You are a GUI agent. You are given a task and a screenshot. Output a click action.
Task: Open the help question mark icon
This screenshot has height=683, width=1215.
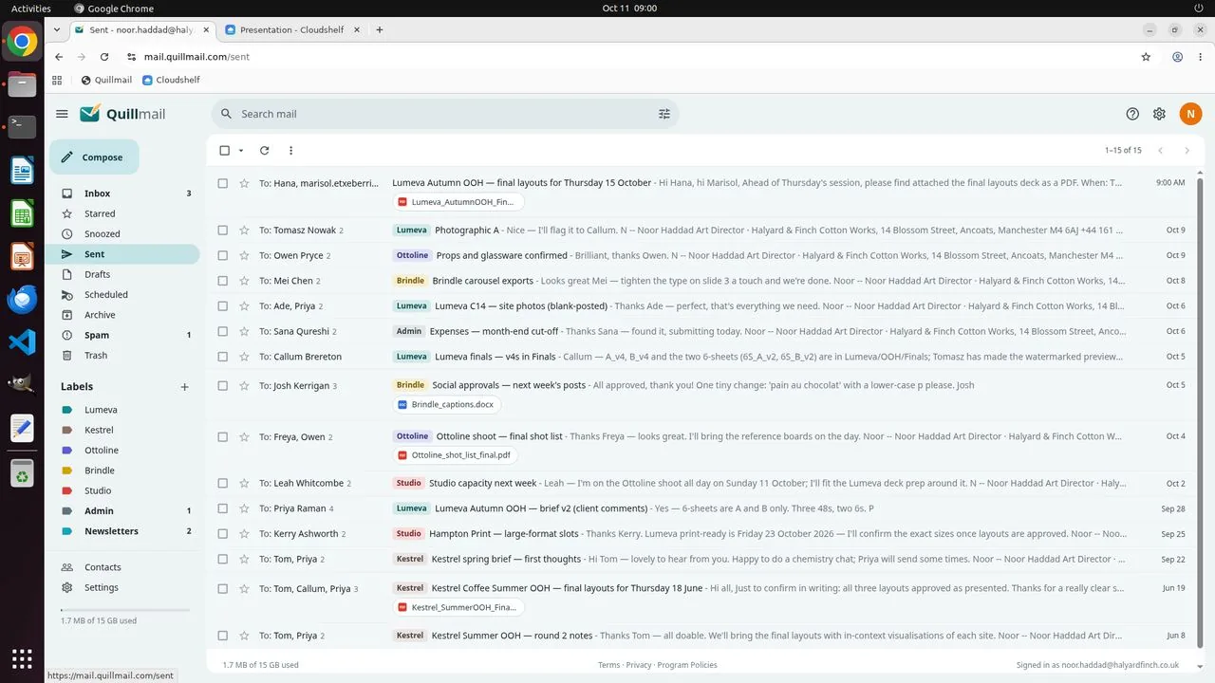click(1132, 114)
